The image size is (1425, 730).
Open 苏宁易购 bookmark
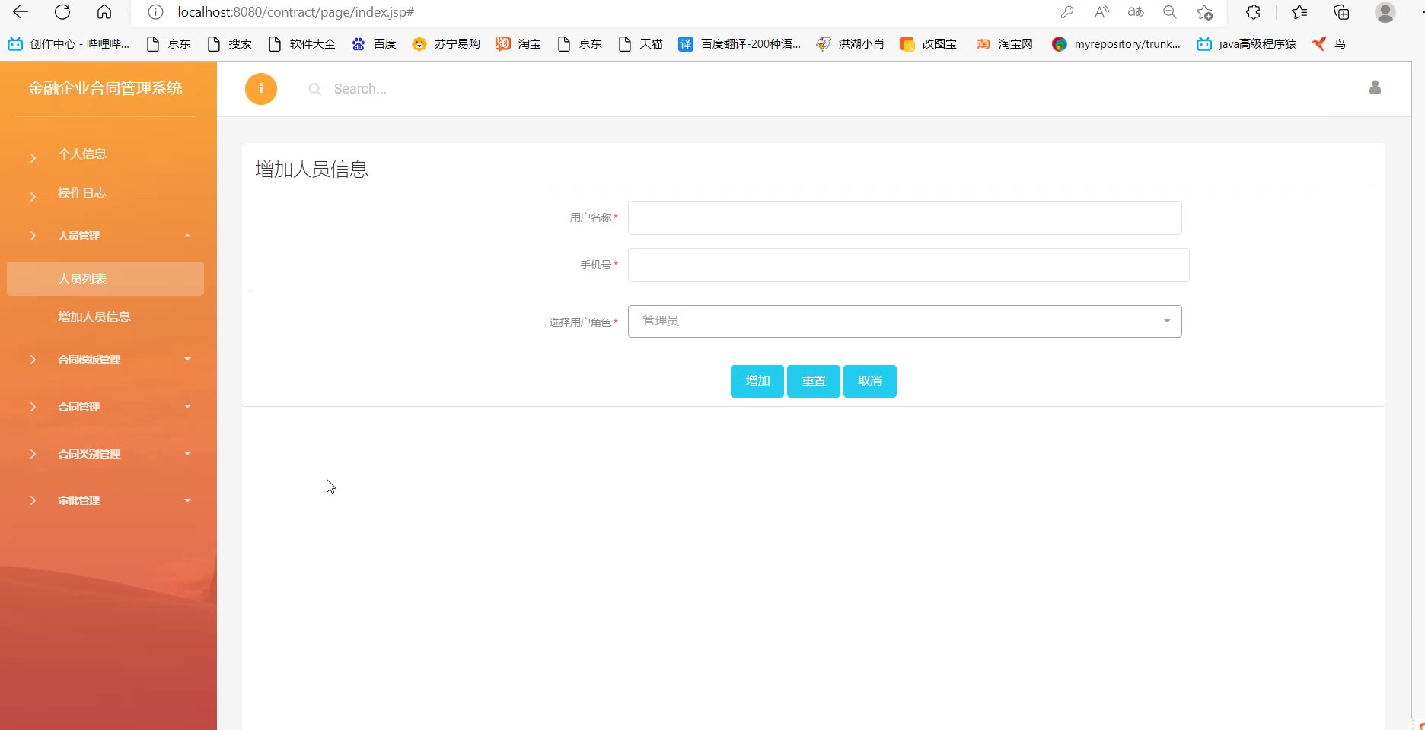tap(446, 44)
